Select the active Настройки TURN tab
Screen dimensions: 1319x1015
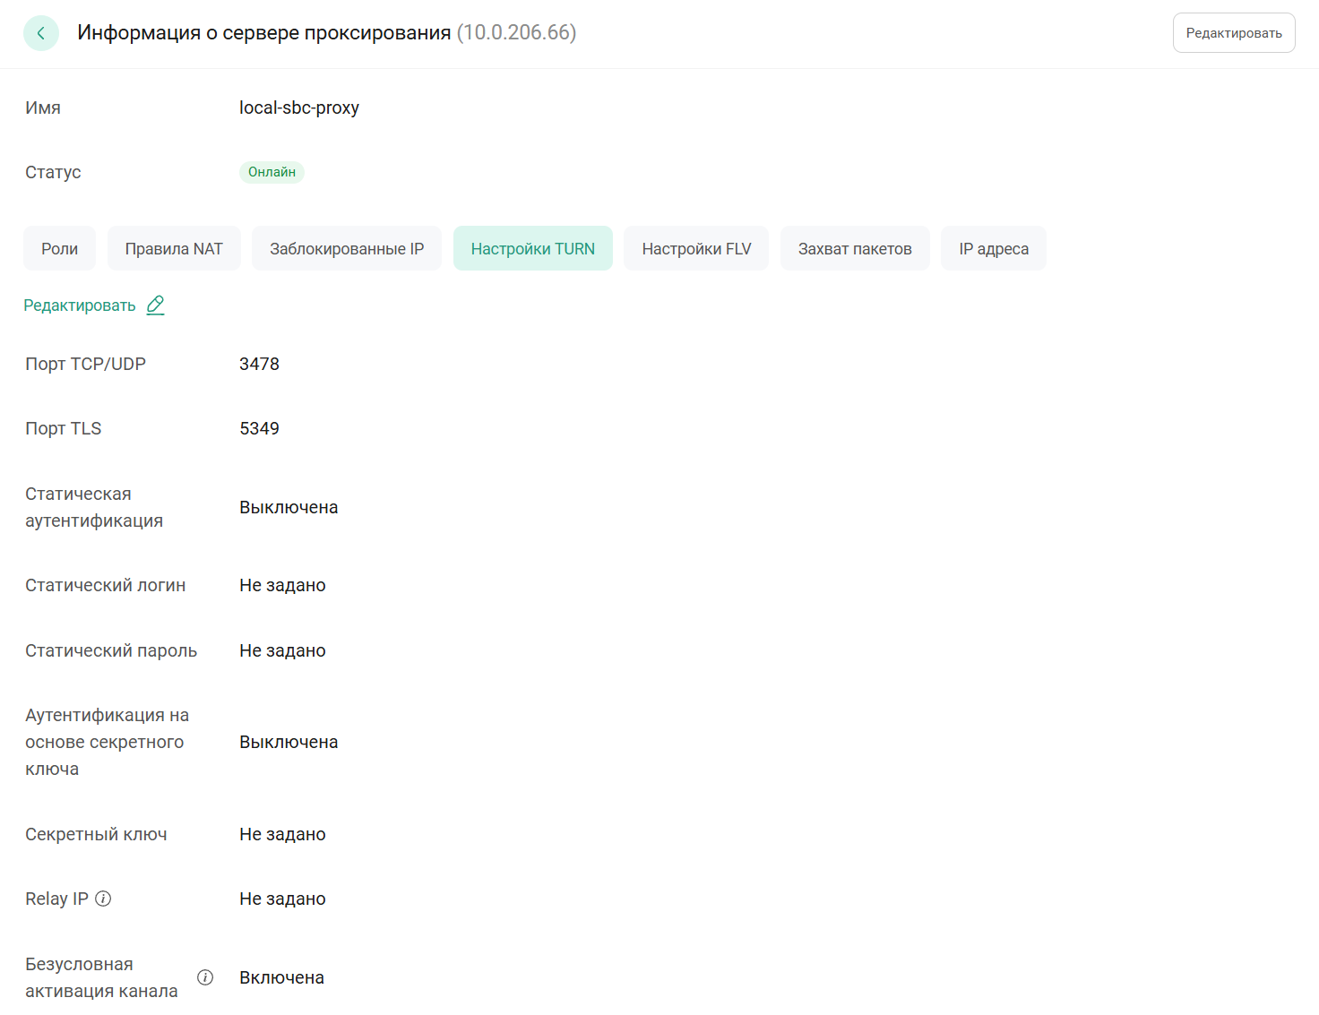click(x=533, y=249)
